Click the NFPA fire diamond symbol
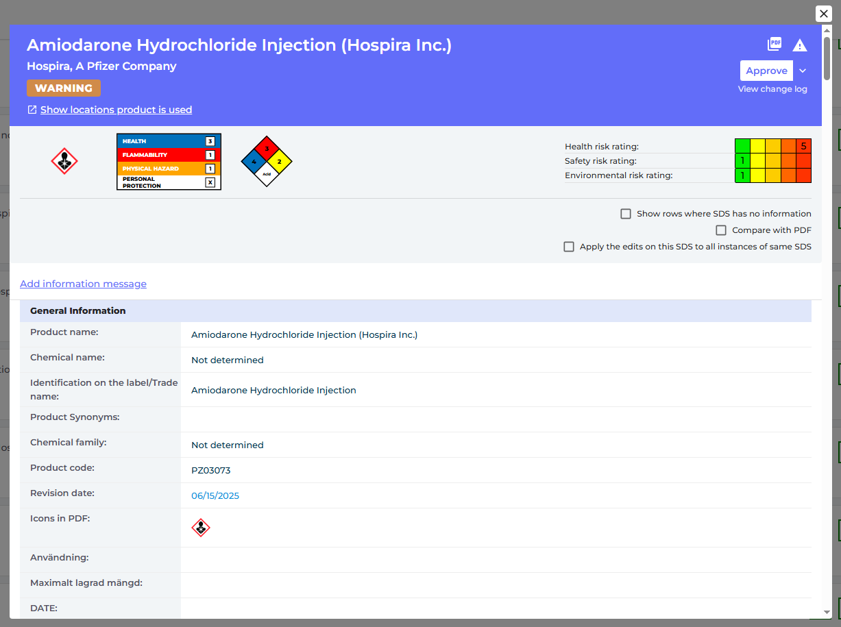841x627 pixels. (267, 162)
